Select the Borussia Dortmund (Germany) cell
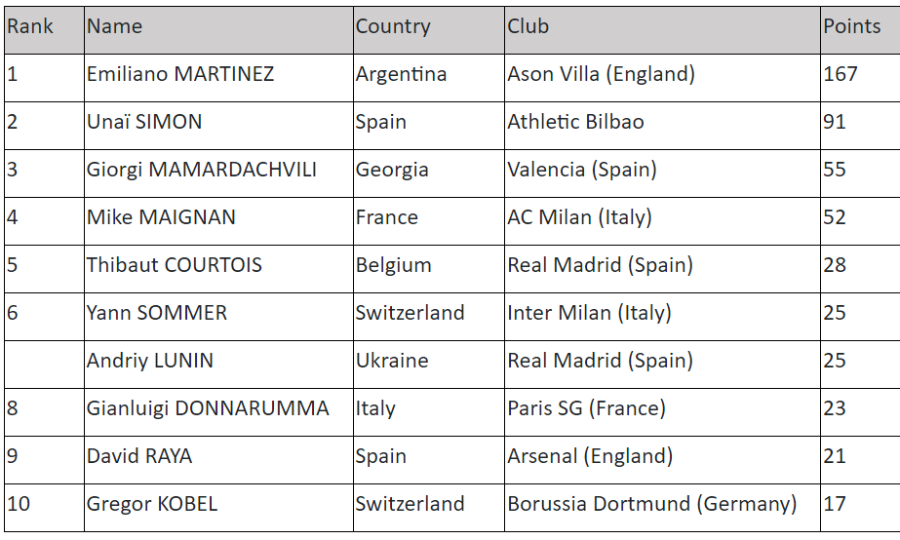900x540 pixels. tap(651, 505)
